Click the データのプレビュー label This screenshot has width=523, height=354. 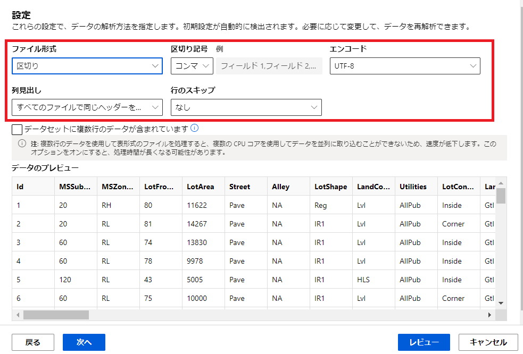click(x=45, y=168)
